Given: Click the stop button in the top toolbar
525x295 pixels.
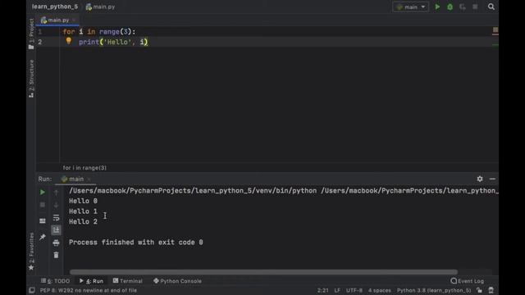Looking at the screenshot, I should [x=475, y=7].
